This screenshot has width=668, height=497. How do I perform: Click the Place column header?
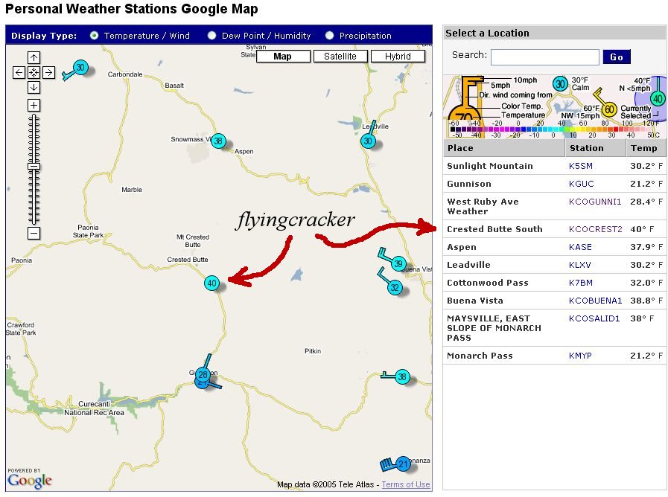504,148
